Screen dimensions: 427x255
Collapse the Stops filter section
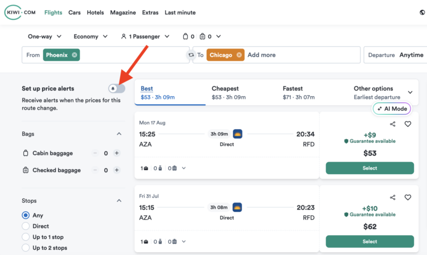119,201
